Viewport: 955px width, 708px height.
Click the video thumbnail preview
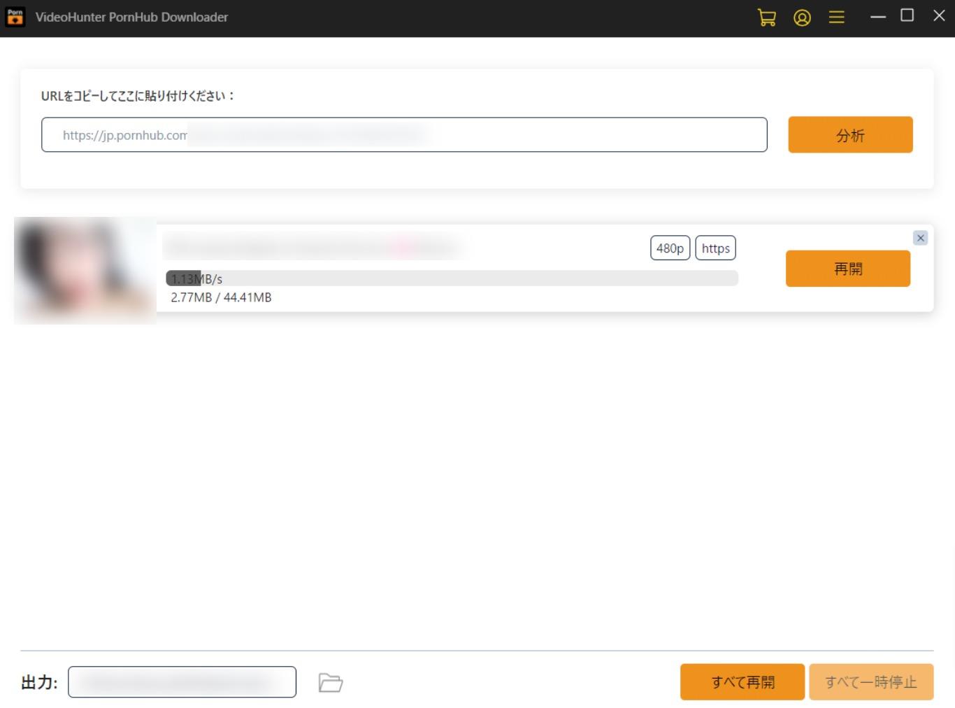coord(85,270)
